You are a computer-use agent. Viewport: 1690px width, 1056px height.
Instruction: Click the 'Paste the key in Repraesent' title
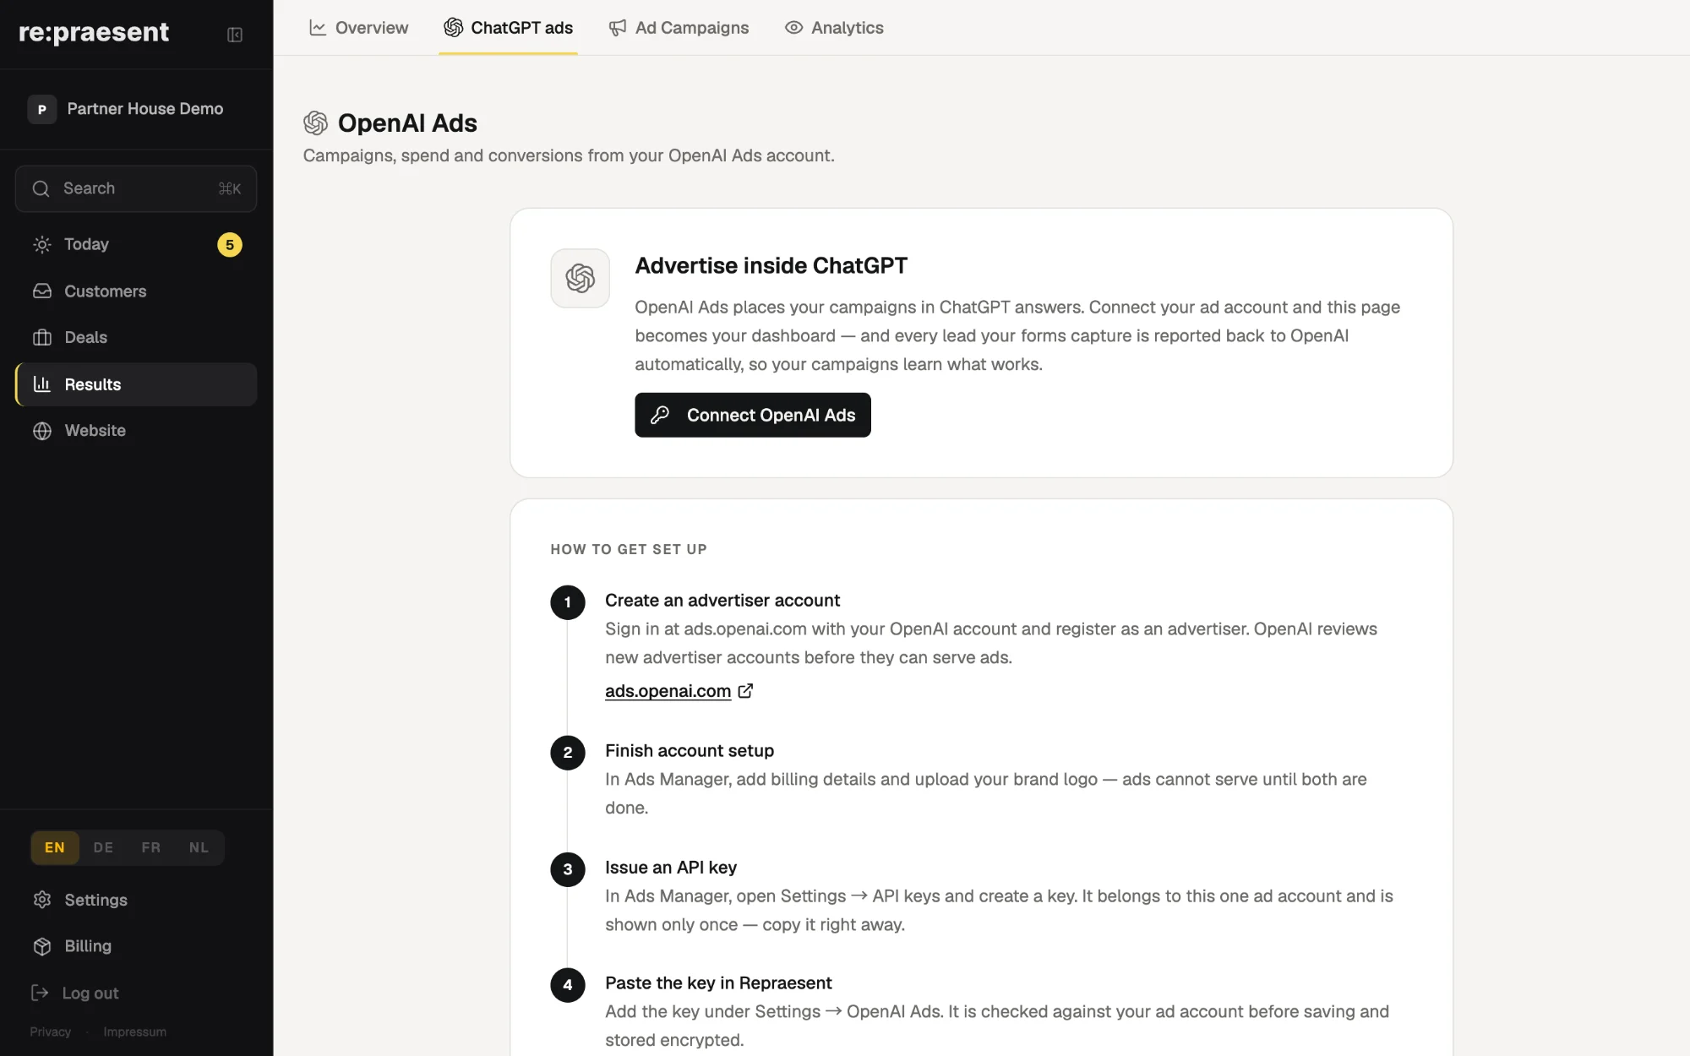[718, 983]
